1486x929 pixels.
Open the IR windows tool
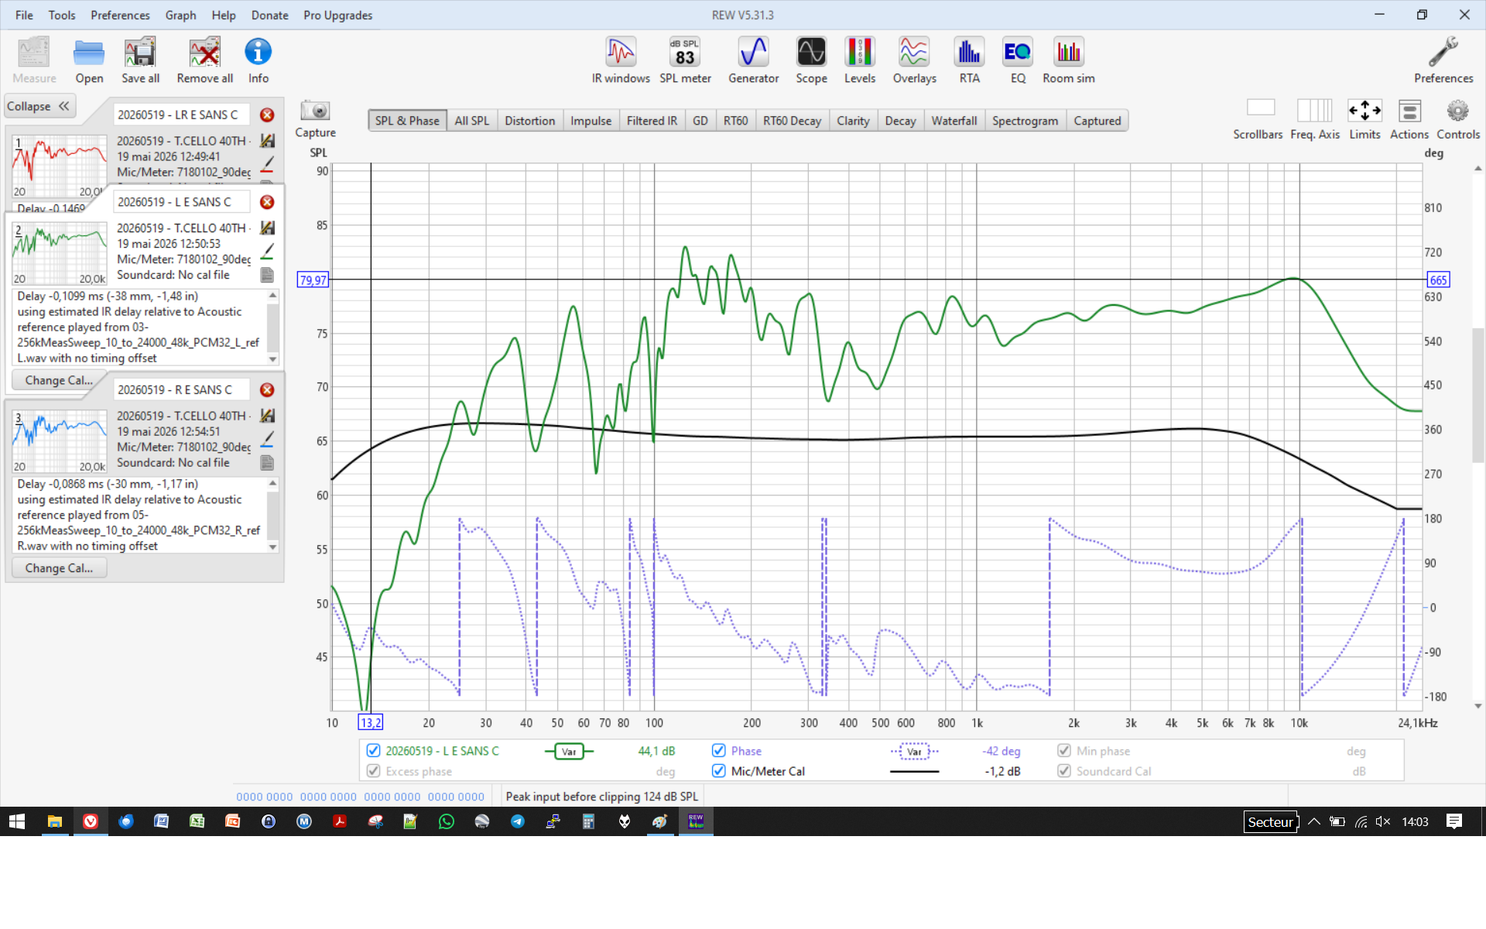click(621, 60)
